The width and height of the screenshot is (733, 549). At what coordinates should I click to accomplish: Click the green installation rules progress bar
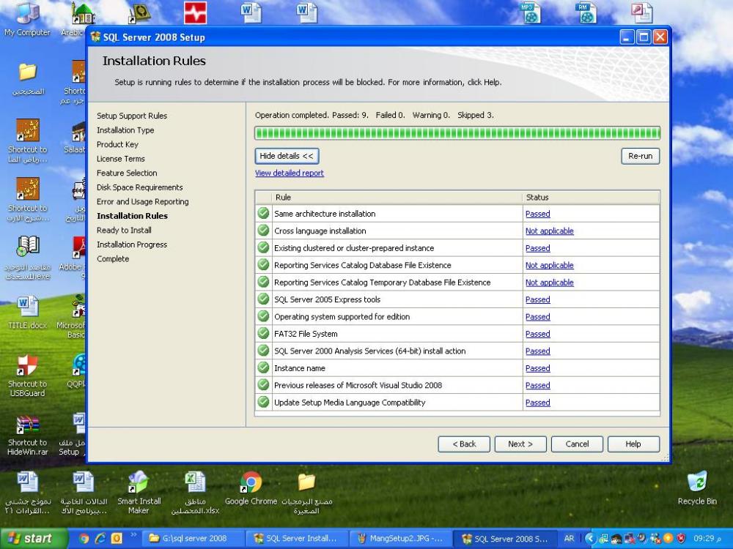(x=457, y=133)
